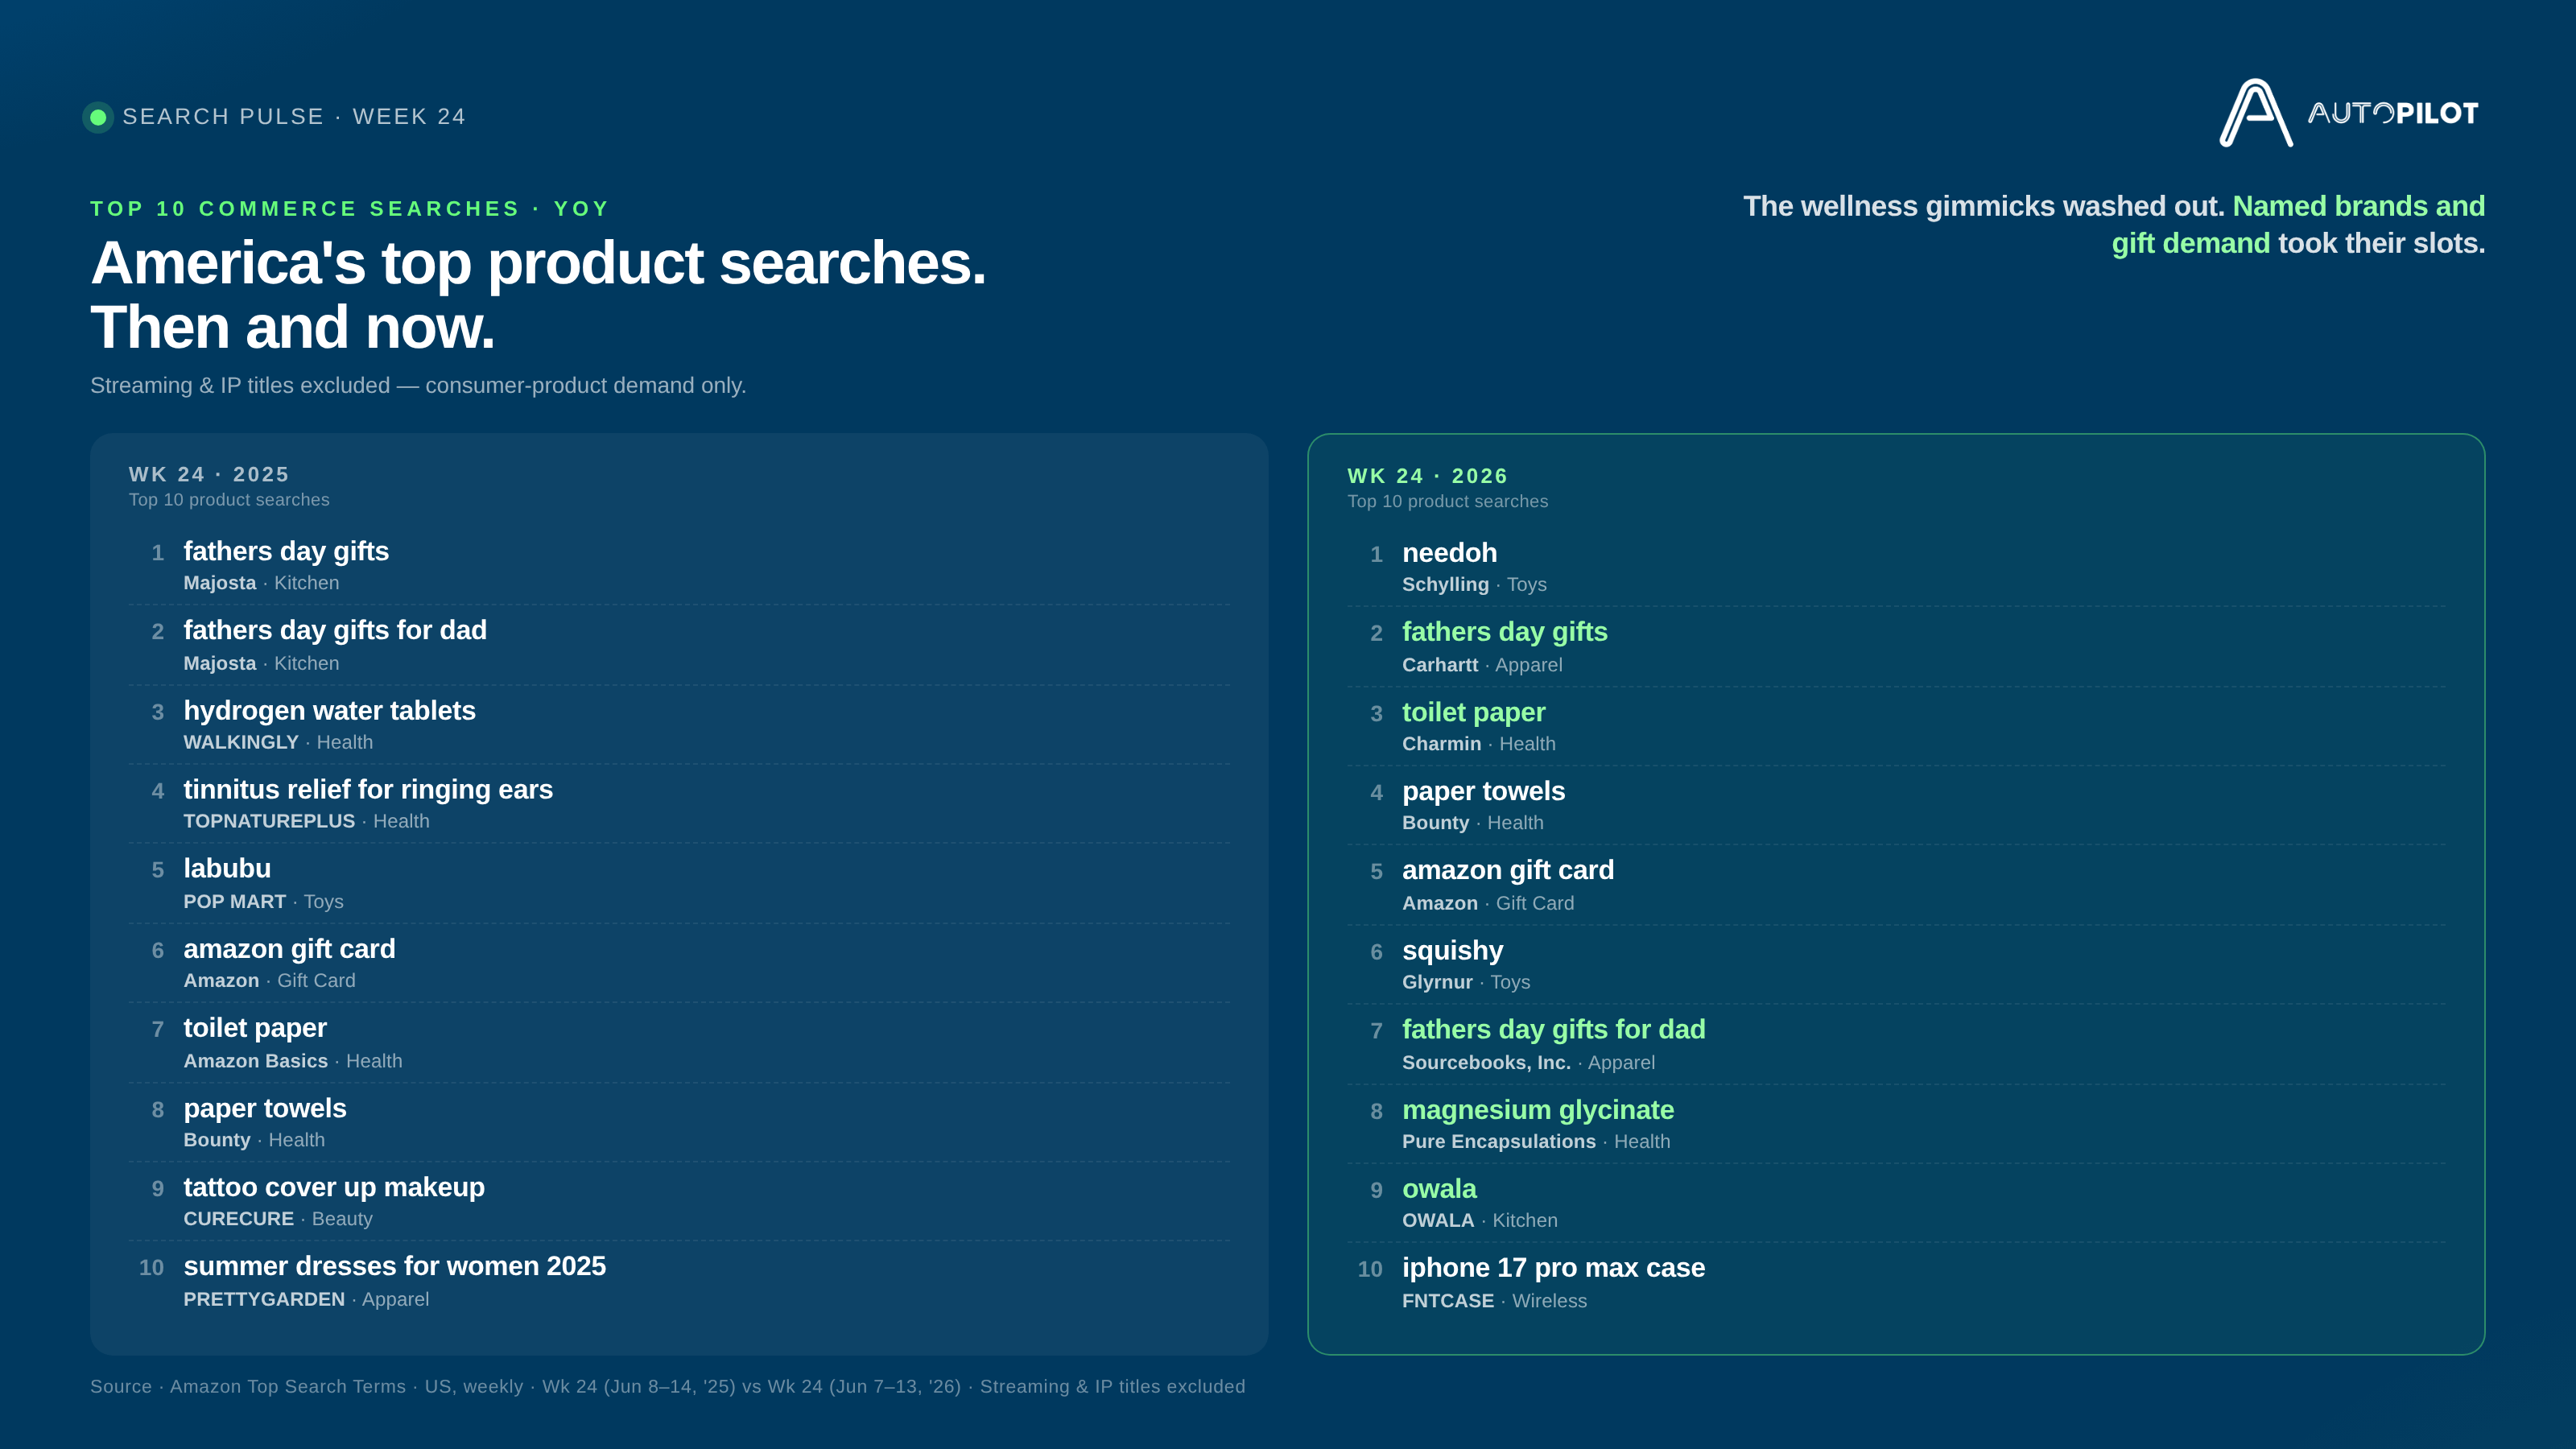Select 'hydrogen water tablets' in the 2025 list

pos(329,710)
